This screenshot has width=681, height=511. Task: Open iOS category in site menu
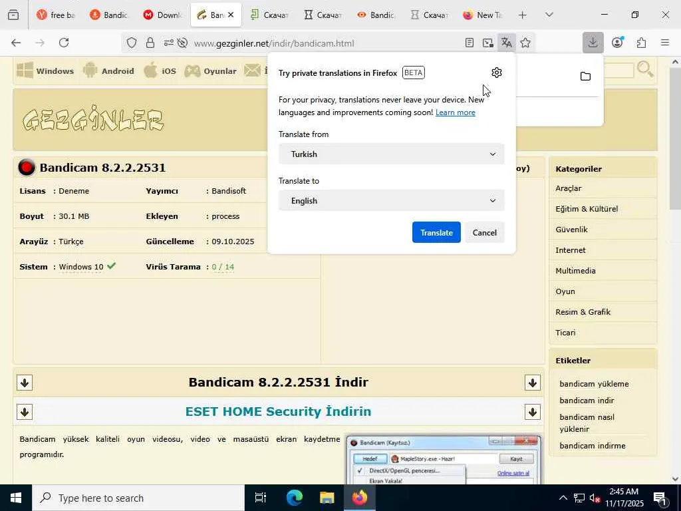(x=160, y=71)
